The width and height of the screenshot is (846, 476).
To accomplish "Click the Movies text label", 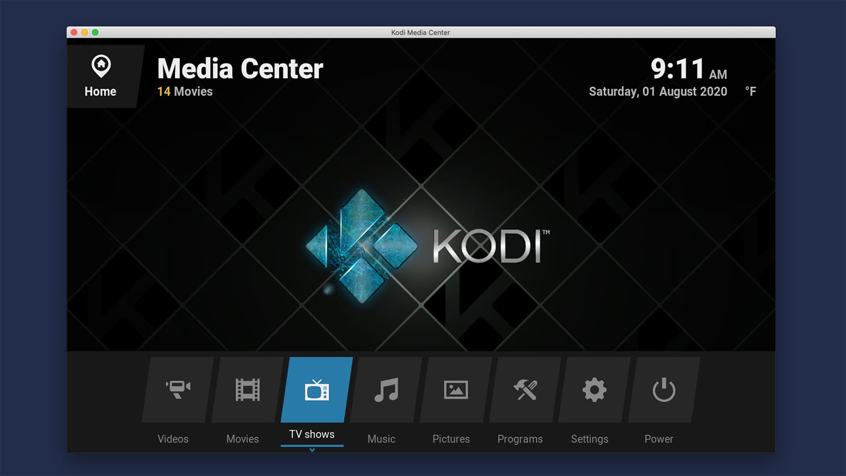I will (x=243, y=439).
